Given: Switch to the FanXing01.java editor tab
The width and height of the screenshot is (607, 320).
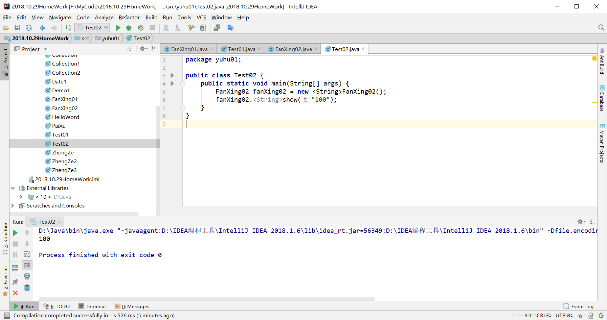Looking at the screenshot, I should tap(189, 49).
